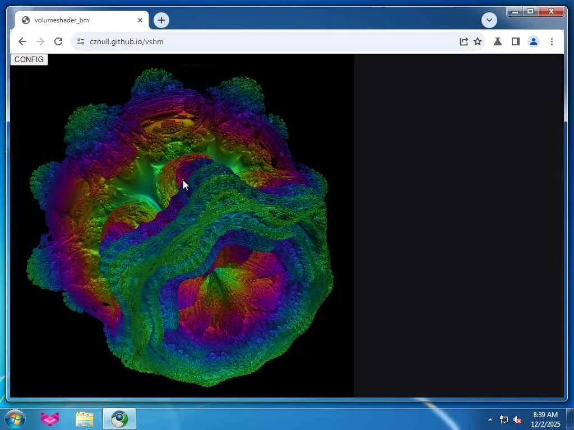
Task: Close the volumeshader_bm tab
Action: [140, 20]
